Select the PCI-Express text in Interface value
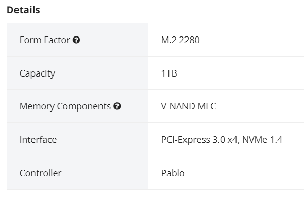This screenshot has height=203, width=304. [x=185, y=140]
